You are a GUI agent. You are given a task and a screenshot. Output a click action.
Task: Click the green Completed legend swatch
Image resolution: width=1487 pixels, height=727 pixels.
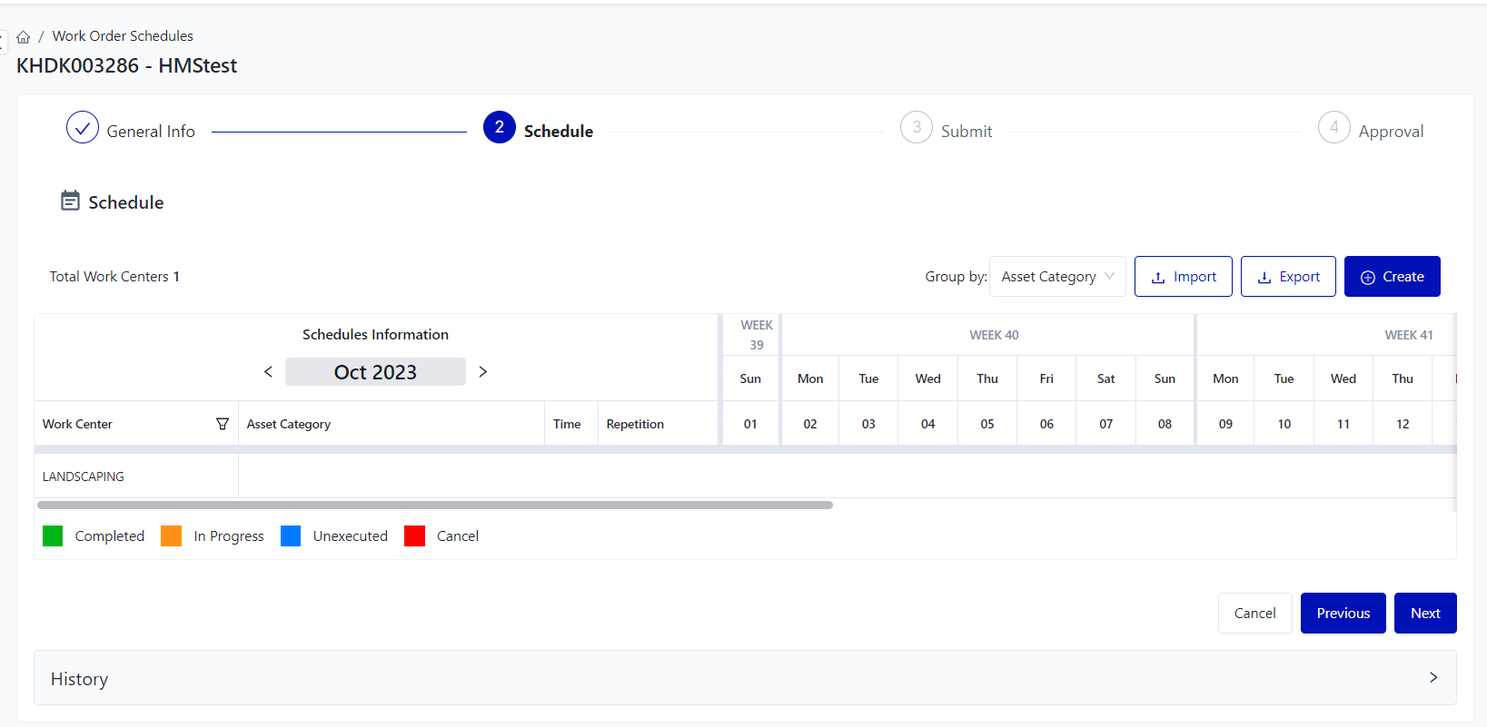(53, 536)
